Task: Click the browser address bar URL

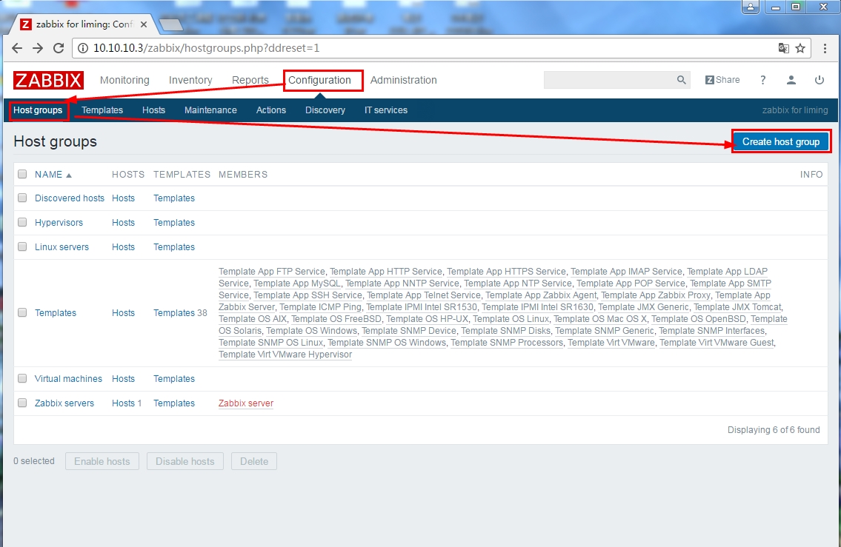Action: pos(207,48)
